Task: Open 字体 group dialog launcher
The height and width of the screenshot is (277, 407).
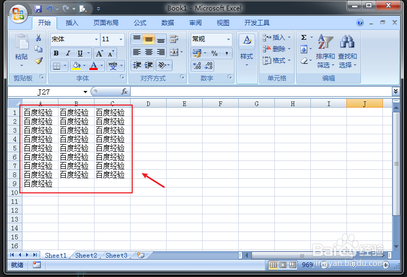Action: pyautogui.click(x=122, y=77)
